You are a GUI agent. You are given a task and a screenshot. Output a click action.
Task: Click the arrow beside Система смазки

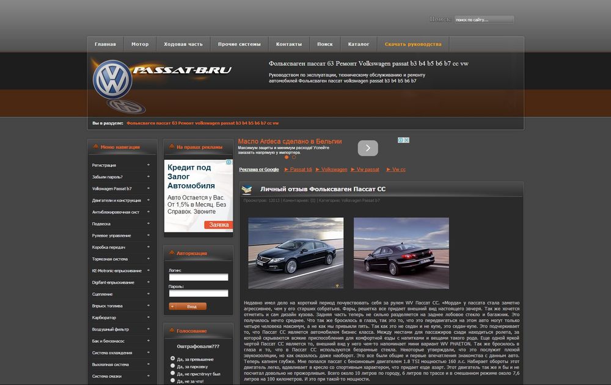(148, 376)
